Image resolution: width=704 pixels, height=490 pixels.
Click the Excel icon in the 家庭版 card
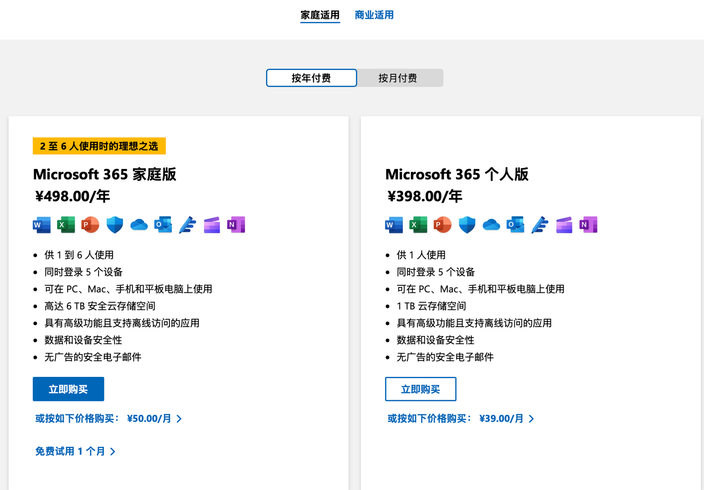(x=66, y=225)
